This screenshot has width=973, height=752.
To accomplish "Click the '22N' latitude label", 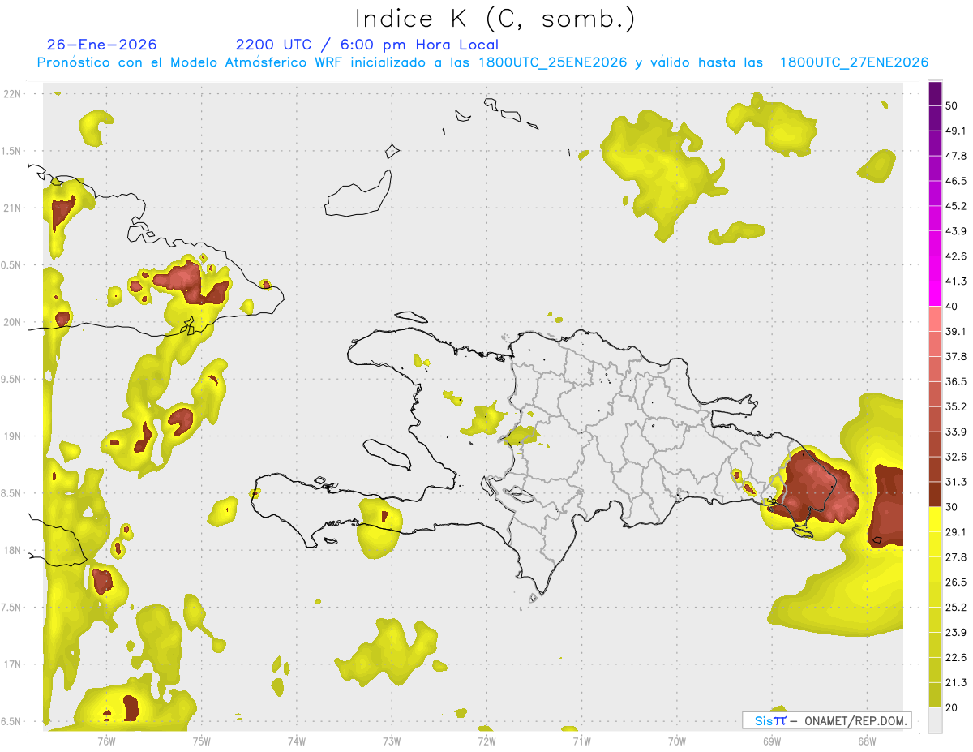I will pyautogui.click(x=12, y=94).
